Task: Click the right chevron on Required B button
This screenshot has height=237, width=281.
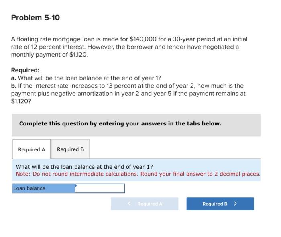Action: (x=235, y=204)
